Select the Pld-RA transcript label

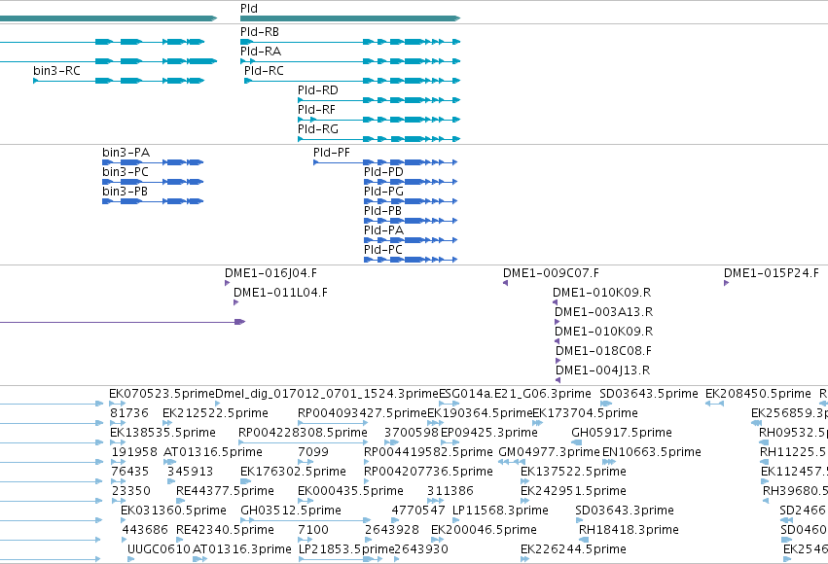[261, 52]
